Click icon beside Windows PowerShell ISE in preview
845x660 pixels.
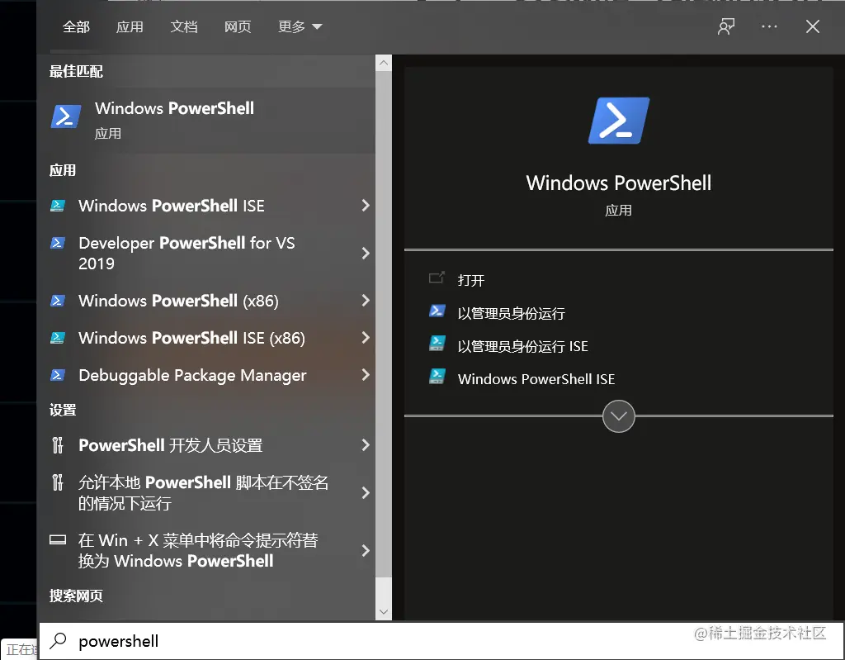click(x=437, y=376)
